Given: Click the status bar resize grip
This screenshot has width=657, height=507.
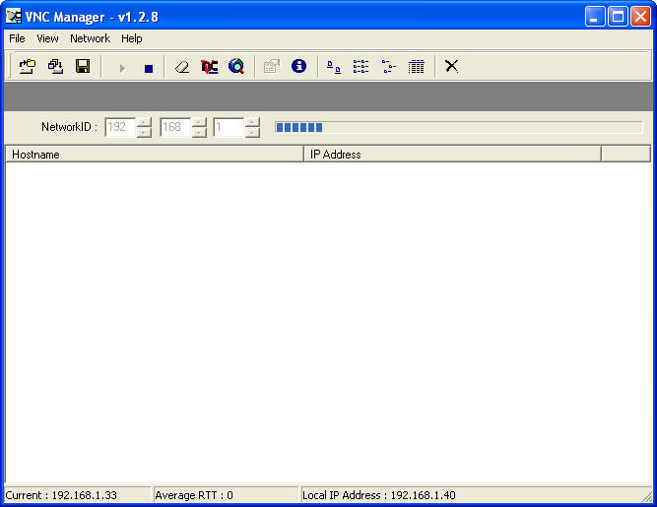Looking at the screenshot, I should [645, 496].
